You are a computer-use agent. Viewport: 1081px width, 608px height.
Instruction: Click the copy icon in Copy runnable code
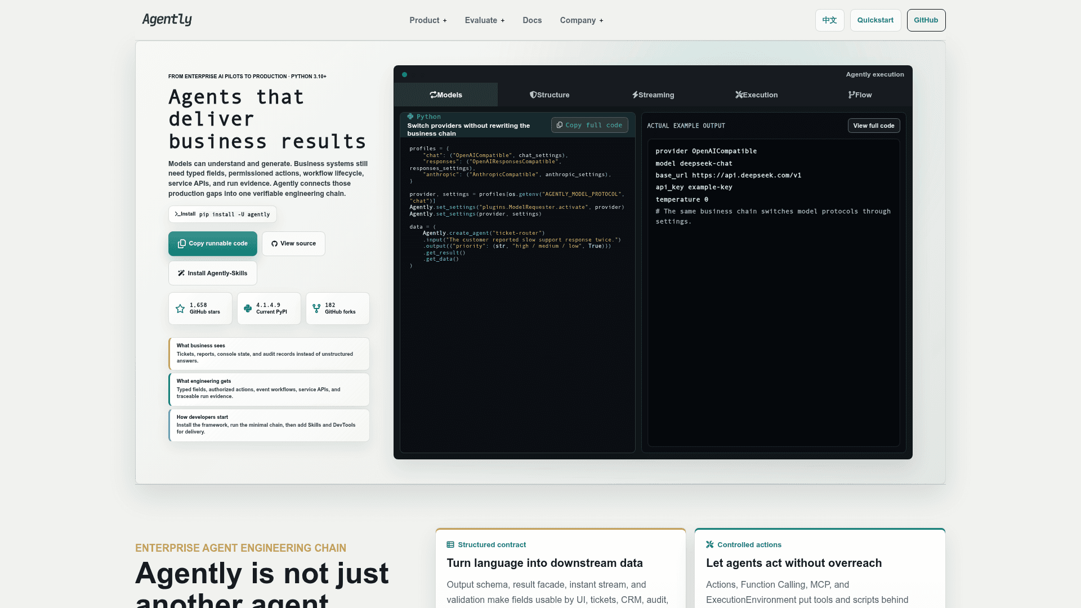pos(182,244)
